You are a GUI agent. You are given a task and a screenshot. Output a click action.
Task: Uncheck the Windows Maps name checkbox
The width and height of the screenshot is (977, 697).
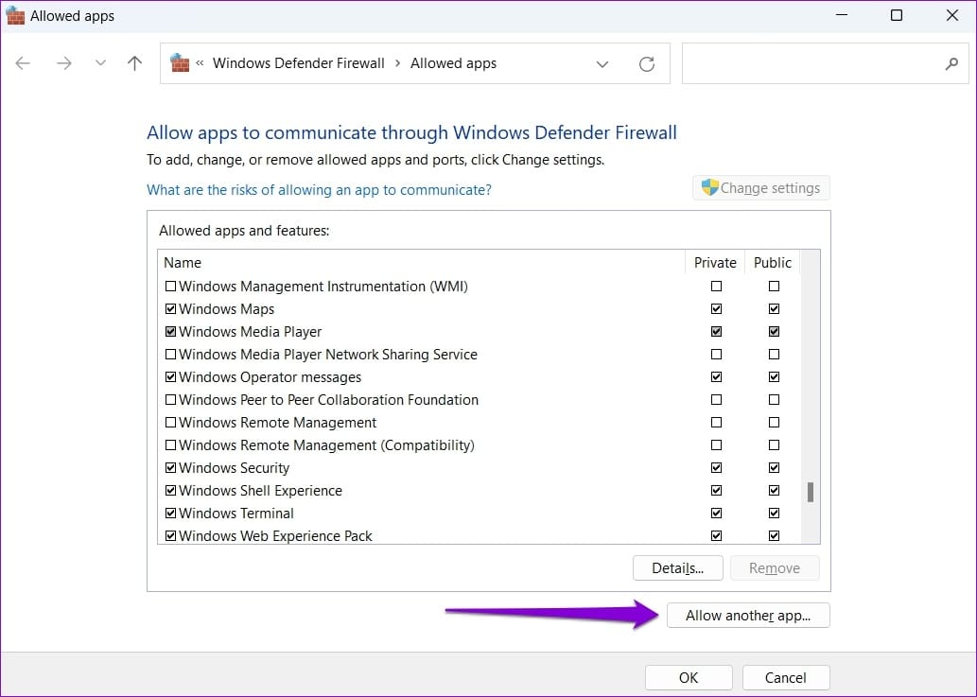(x=170, y=309)
